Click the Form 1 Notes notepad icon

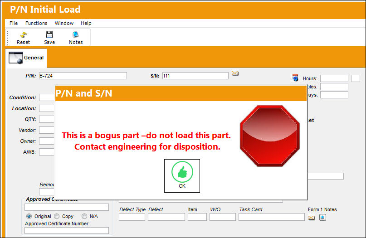[322, 218]
